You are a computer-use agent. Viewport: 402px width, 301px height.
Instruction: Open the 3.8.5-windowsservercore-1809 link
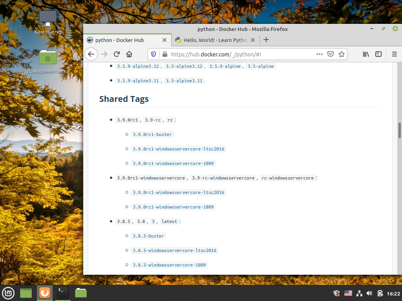[x=169, y=265]
